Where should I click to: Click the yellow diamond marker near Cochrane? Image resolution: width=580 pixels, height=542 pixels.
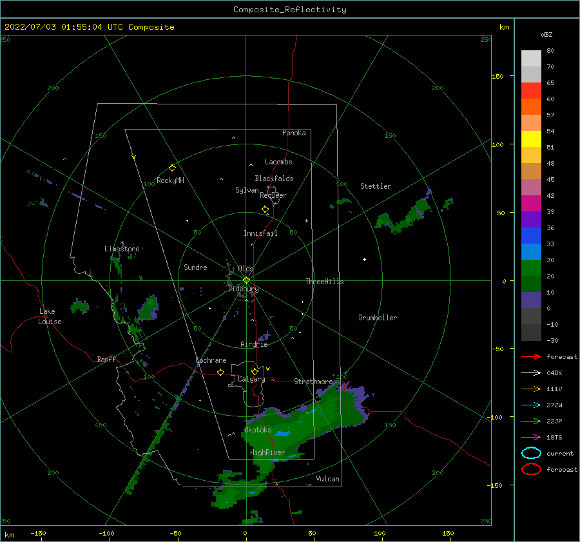click(220, 372)
